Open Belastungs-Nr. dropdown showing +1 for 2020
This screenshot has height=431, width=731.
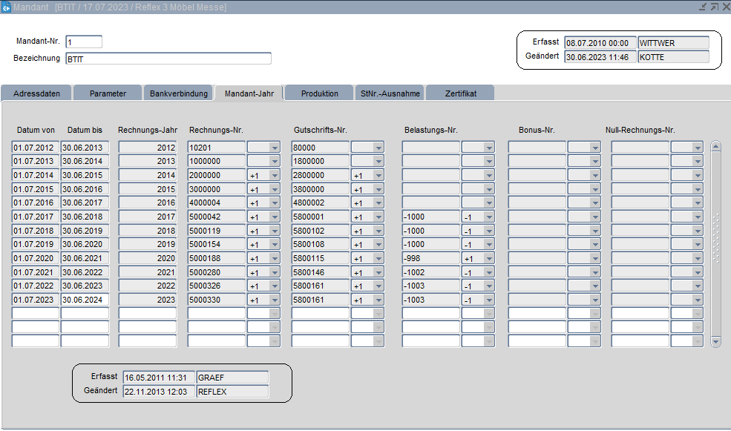[488, 258]
